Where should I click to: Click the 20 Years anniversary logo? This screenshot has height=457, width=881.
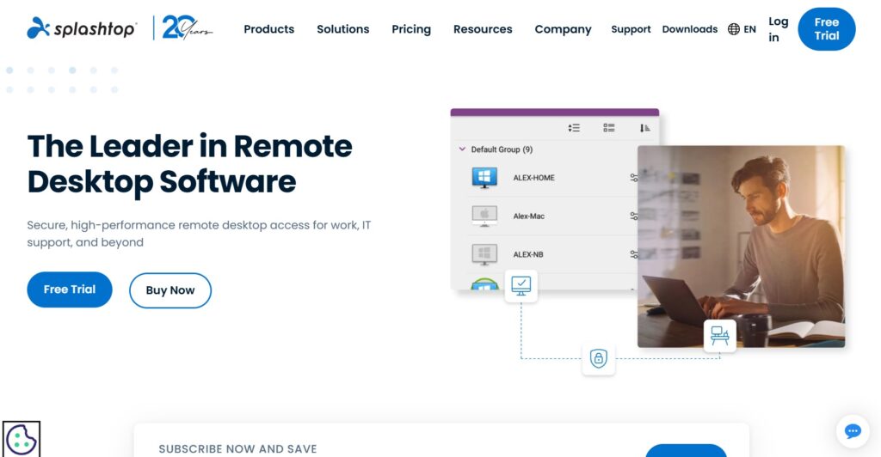[x=187, y=27]
